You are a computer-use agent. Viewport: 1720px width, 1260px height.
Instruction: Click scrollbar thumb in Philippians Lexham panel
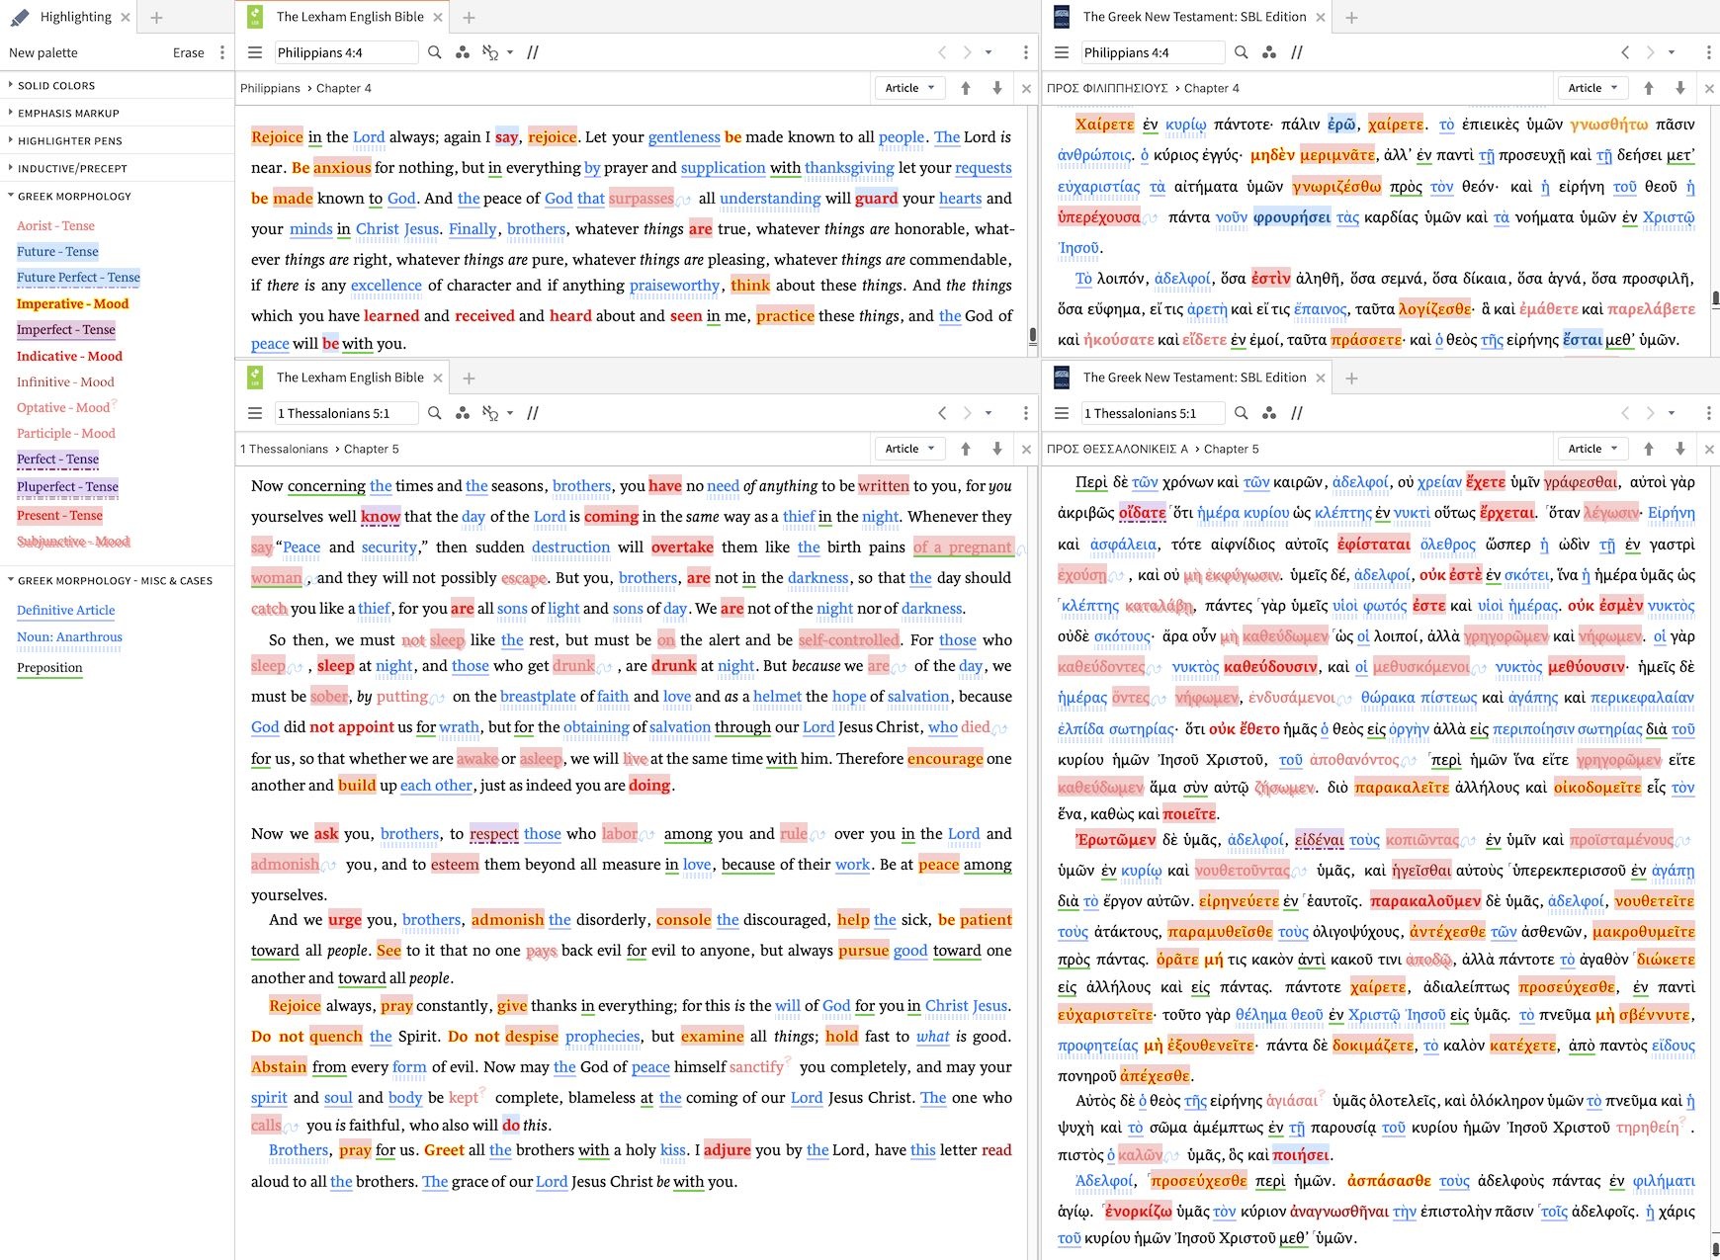[x=1033, y=335]
